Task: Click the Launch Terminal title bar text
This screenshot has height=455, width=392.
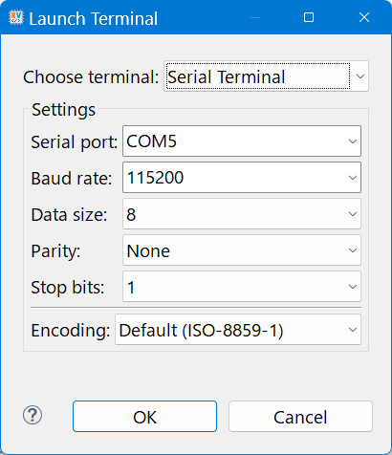Action: click(93, 18)
